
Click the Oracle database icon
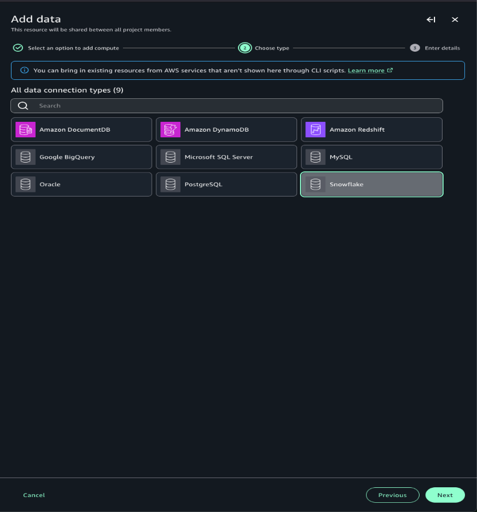tap(25, 184)
